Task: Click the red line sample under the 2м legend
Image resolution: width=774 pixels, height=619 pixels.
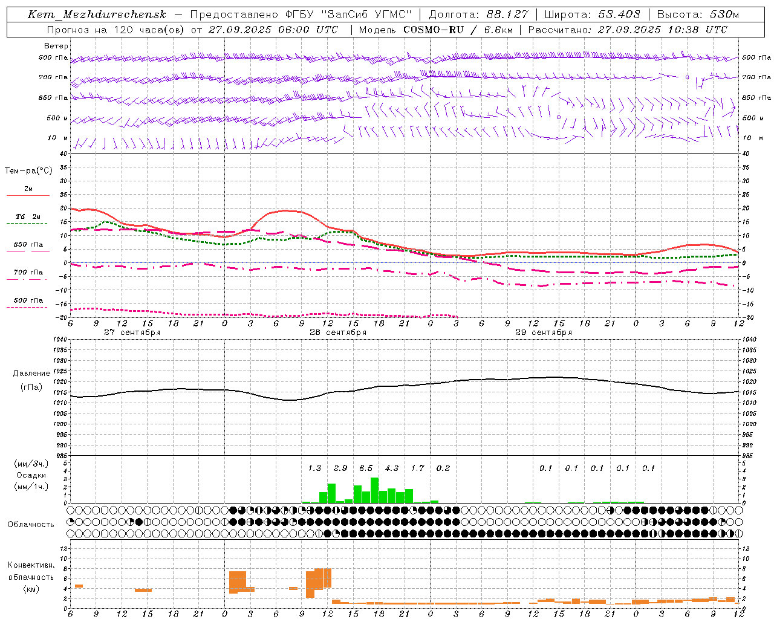Action: point(28,195)
